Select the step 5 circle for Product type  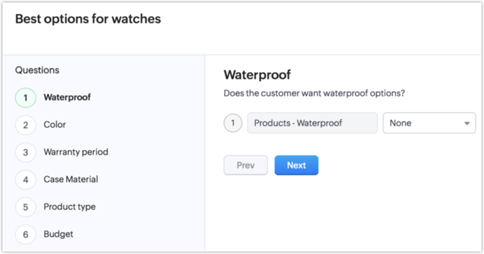(x=26, y=207)
